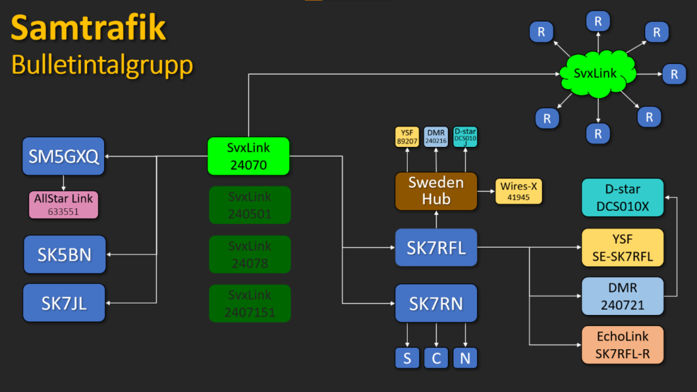Click the SM5GXQ node box

coord(63,157)
